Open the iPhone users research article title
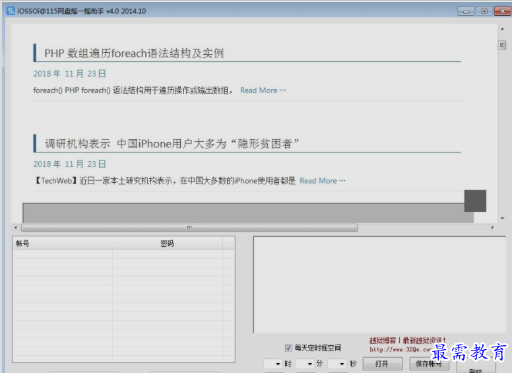 [x=172, y=144]
